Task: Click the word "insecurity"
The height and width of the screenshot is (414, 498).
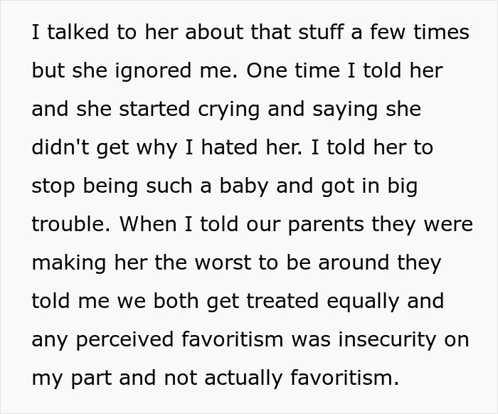Action: pyautogui.click(x=388, y=340)
